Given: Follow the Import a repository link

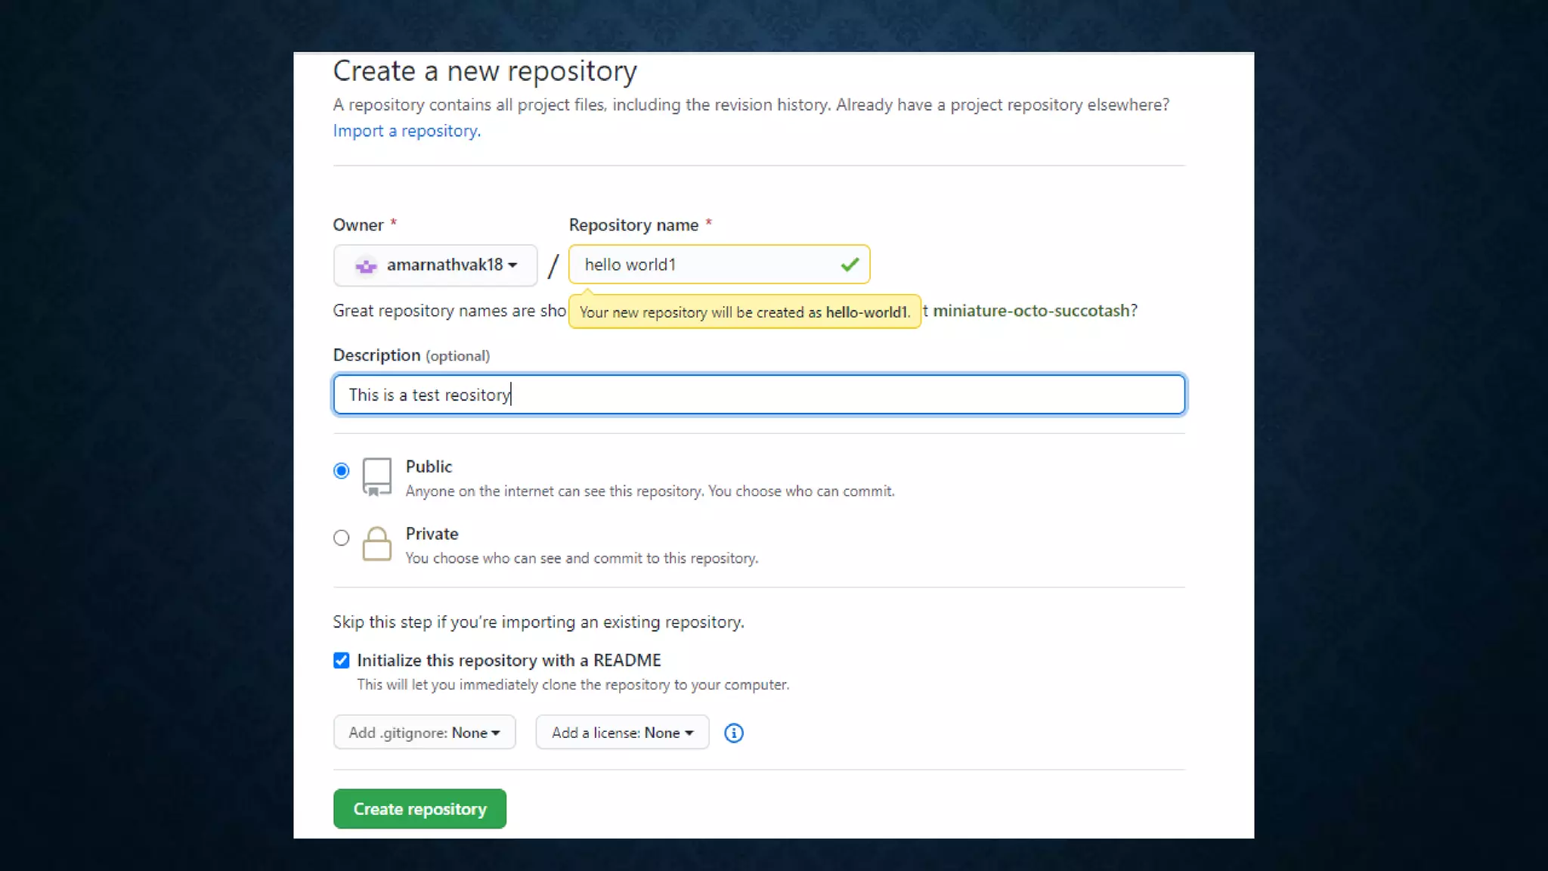Looking at the screenshot, I should coord(407,131).
